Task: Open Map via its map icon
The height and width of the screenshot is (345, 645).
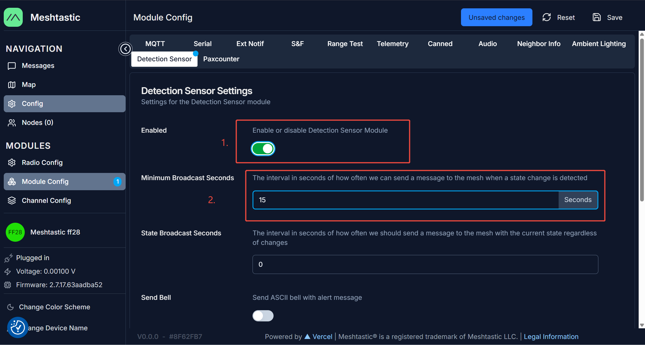Action: pos(12,85)
